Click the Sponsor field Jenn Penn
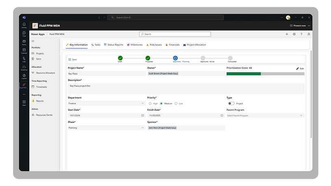This screenshot has height=186, width=331. click(x=186, y=128)
